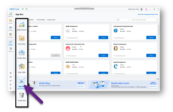Click the green connection status icon
The width and height of the screenshot is (173, 112).
tap(23, 9)
